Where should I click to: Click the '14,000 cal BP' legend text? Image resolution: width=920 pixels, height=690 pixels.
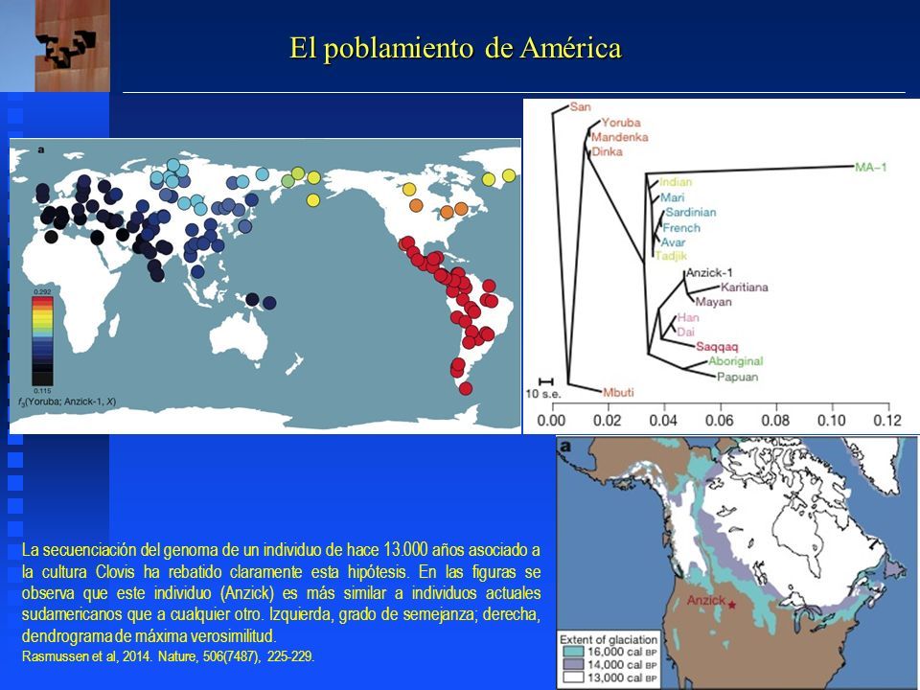(622, 665)
